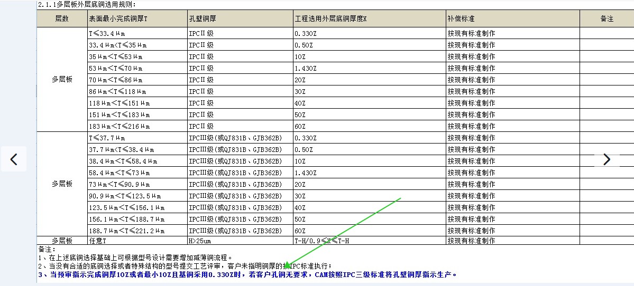Click the 188.7μm<T≤221.2μm cell

click(x=137, y=231)
